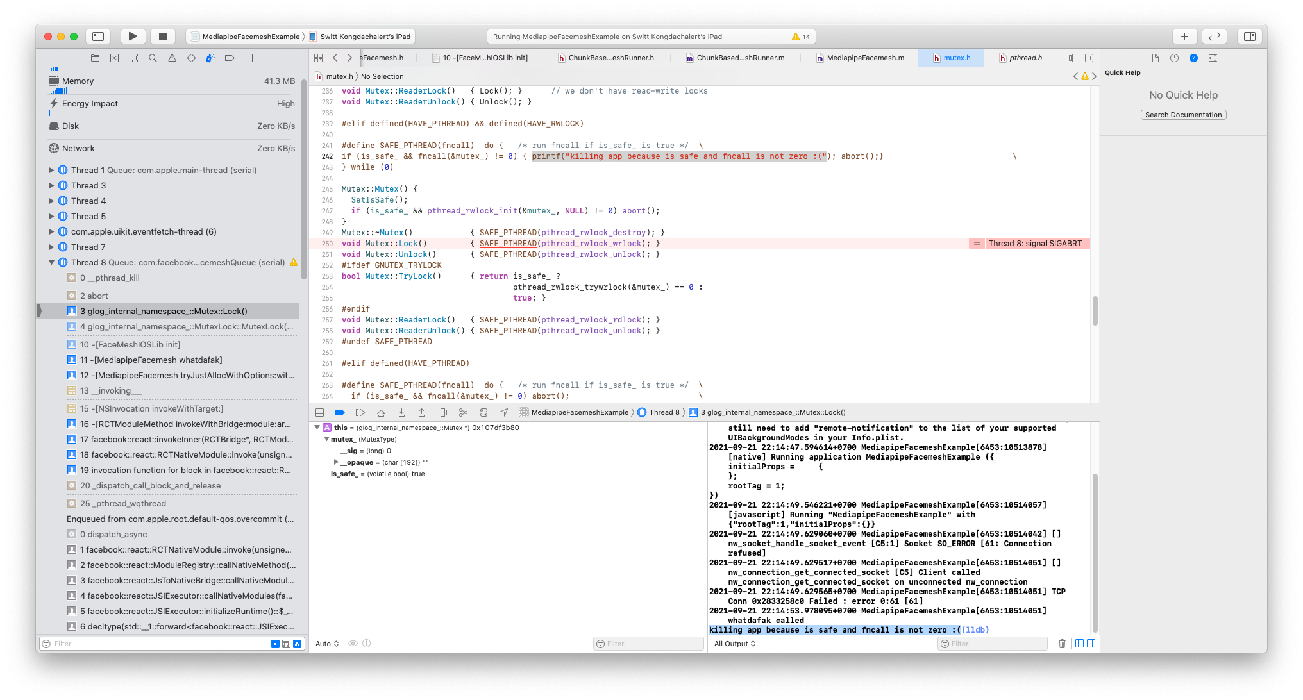The width and height of the screenshot is (1303, 700).
Task: Open the File inspector in the right panel
Action: [x=1156, y=58]
